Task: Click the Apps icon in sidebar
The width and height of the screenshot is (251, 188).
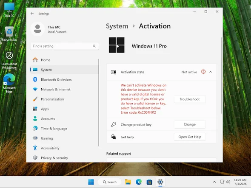Action: pyautogui.click(x=35, y=109)
